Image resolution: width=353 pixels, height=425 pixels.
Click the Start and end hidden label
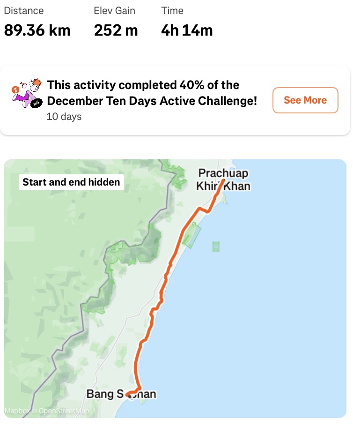pyautogui.click(x=71, y=182)
